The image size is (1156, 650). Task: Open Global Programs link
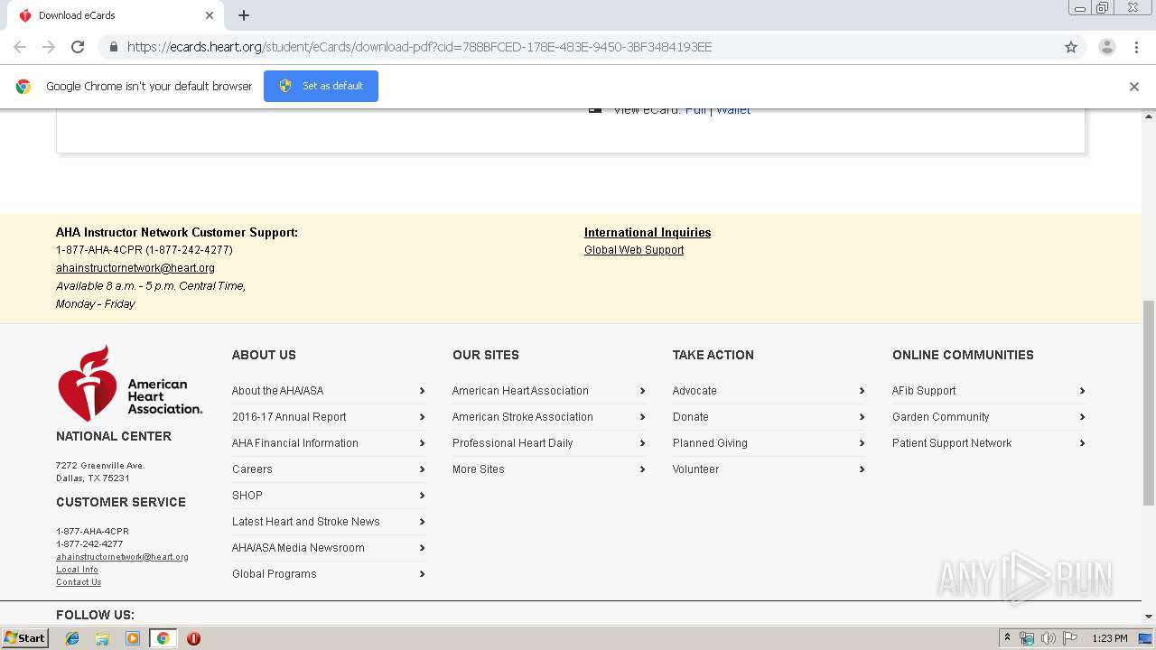(275, 574)
